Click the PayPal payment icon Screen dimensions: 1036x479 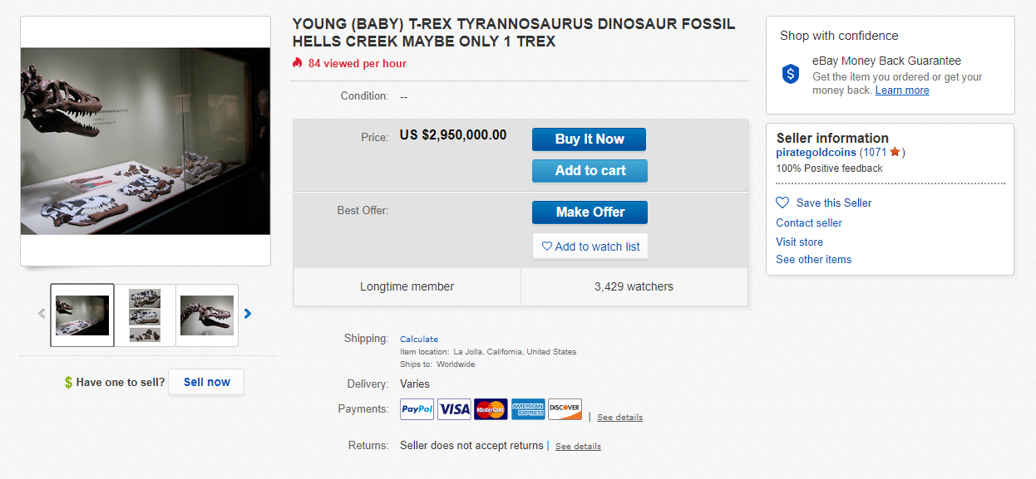[417, 409]
